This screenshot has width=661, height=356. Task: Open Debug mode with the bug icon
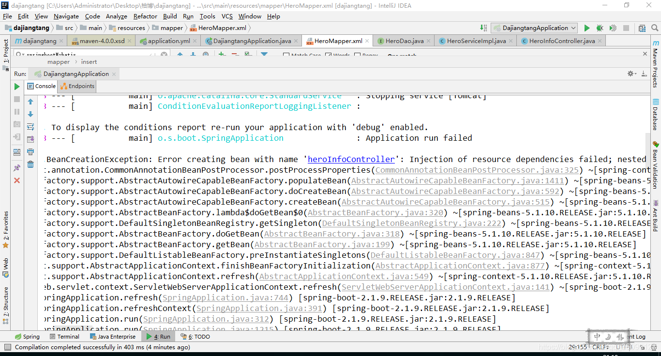tap(600, 28)
